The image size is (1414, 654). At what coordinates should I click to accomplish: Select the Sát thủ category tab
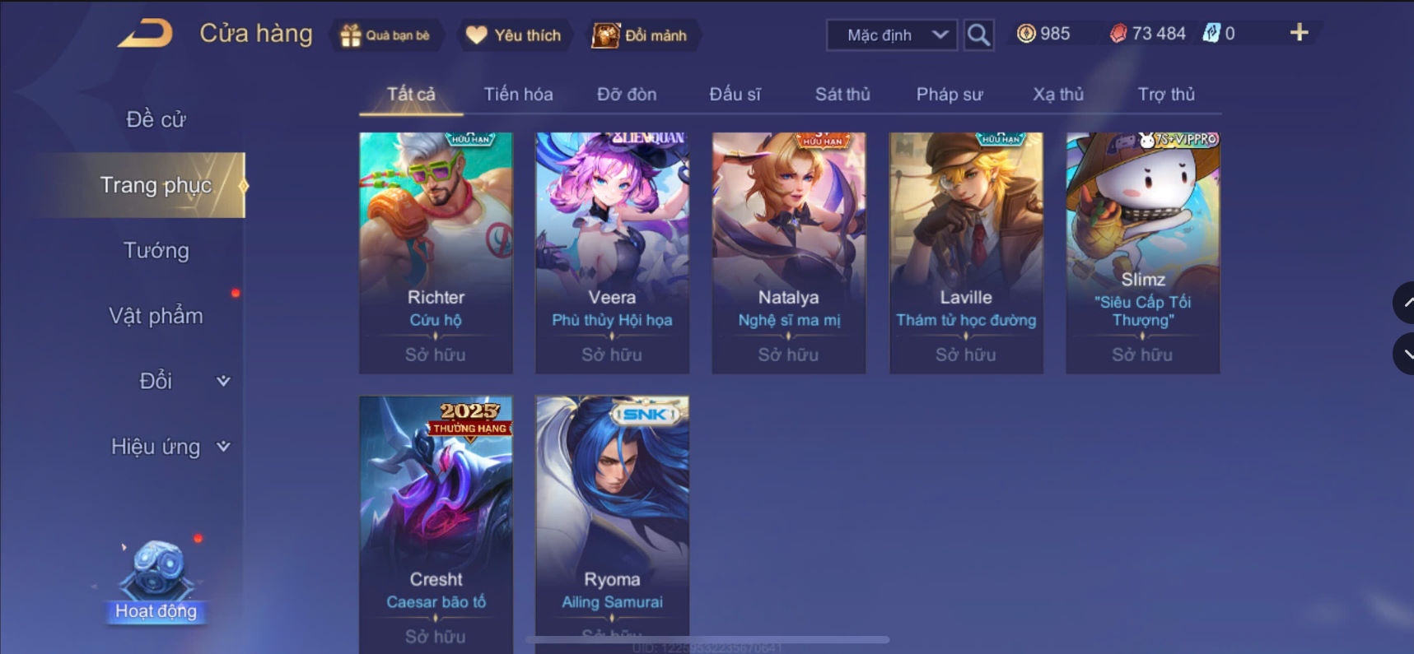[x=842, y=94]
